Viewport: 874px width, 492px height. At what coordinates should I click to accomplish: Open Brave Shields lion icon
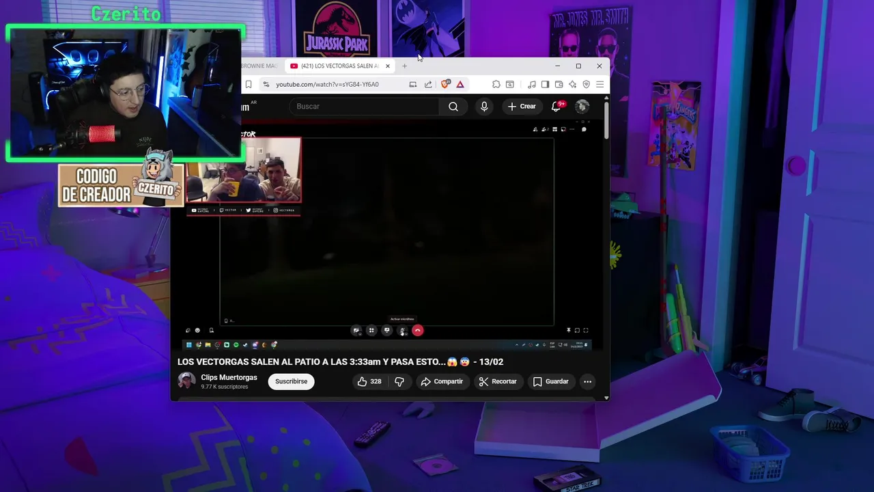pyautogui.click(x=445, y=85)
